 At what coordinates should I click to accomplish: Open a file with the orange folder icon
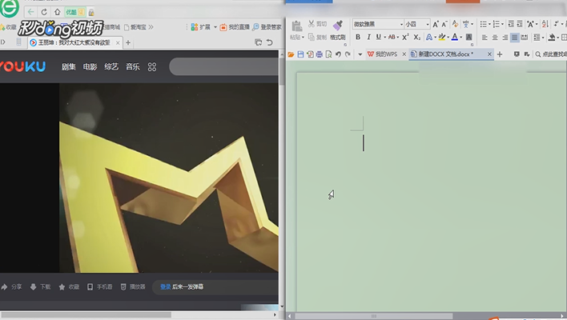pyautogui.click(x=291, y=54)
